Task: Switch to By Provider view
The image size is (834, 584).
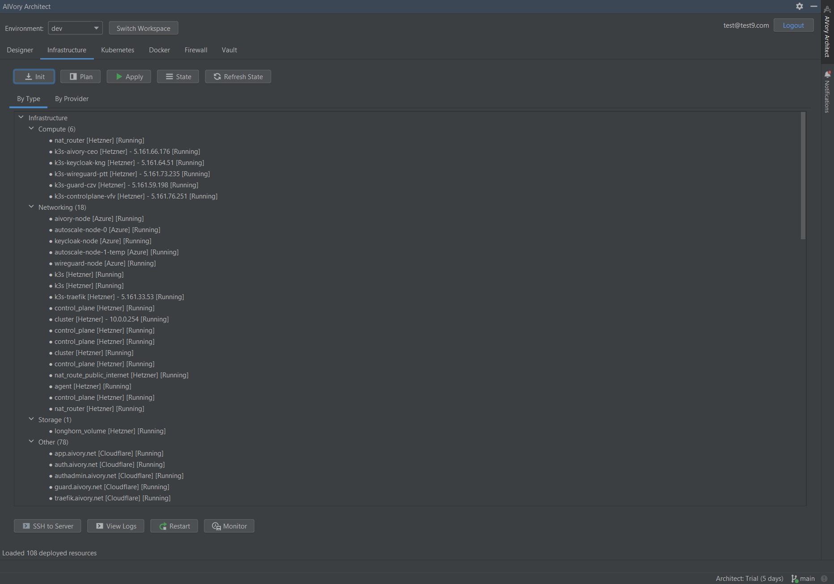Action: pos(72,99)
